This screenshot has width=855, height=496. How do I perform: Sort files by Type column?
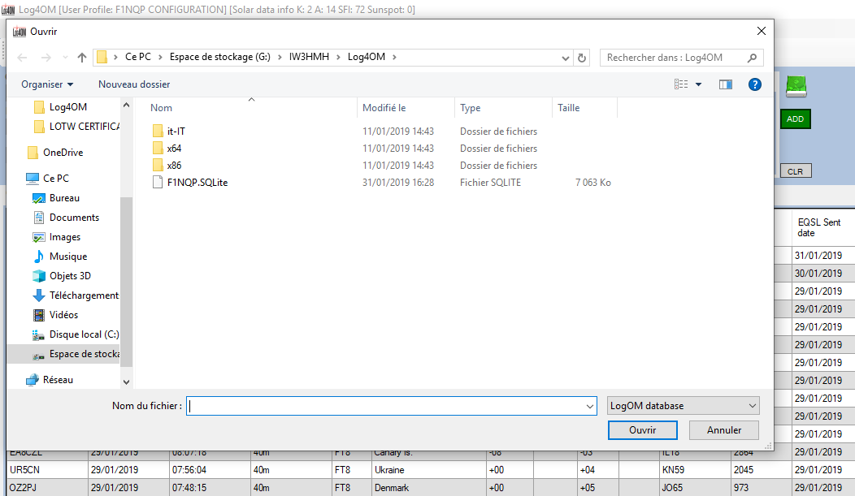click(x=470, y=108)
